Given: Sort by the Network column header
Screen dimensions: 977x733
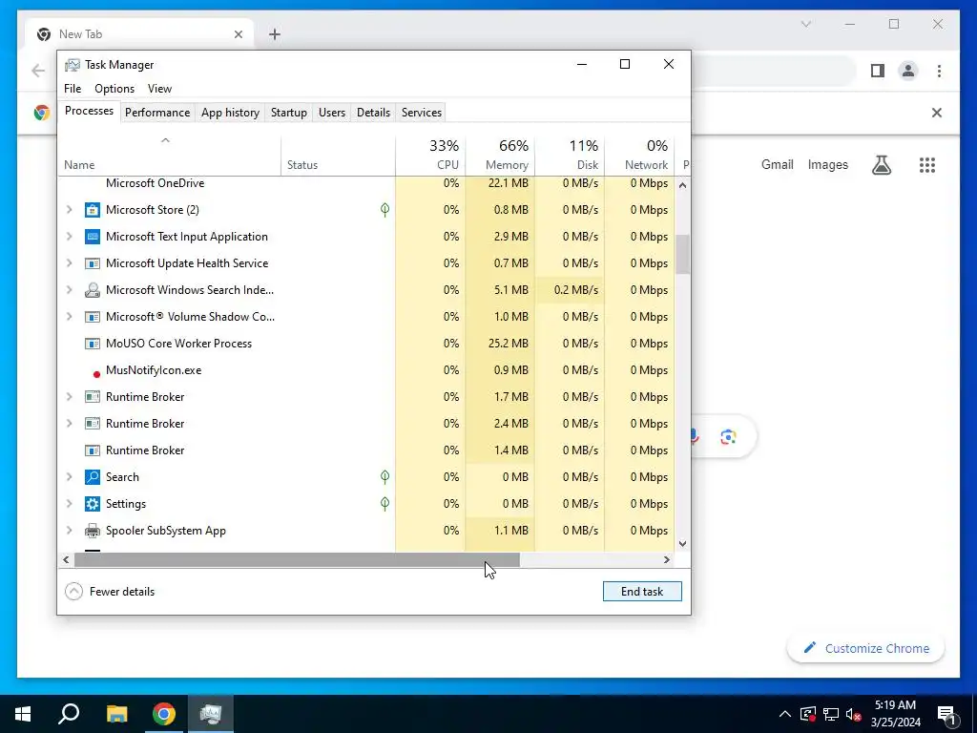Looking at the screenshot, I should click(x=639, y=155).
